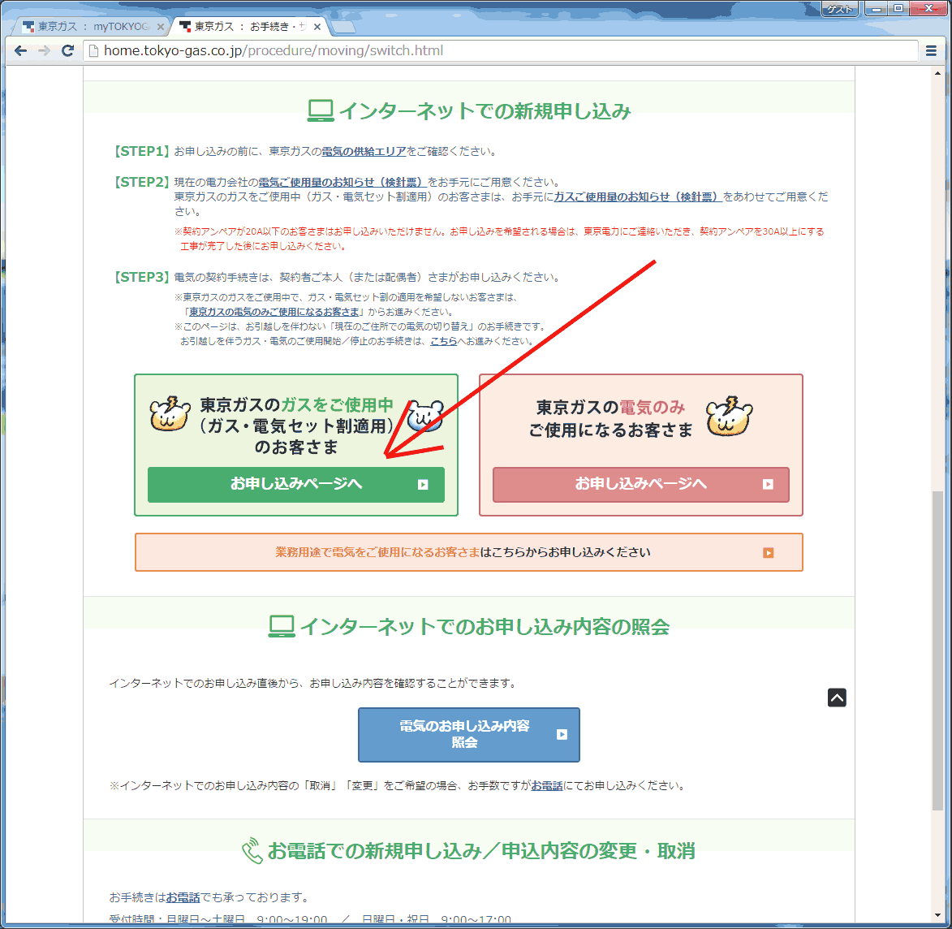Open お電話 link in cancellation note

pyautogui.click(x=546, y=785)
